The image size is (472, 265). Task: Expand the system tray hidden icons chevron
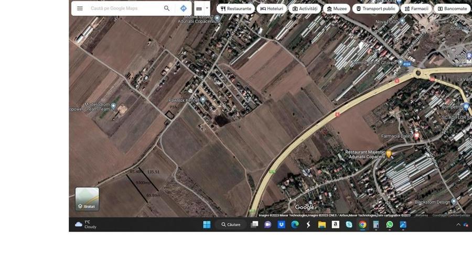[458, 225]
